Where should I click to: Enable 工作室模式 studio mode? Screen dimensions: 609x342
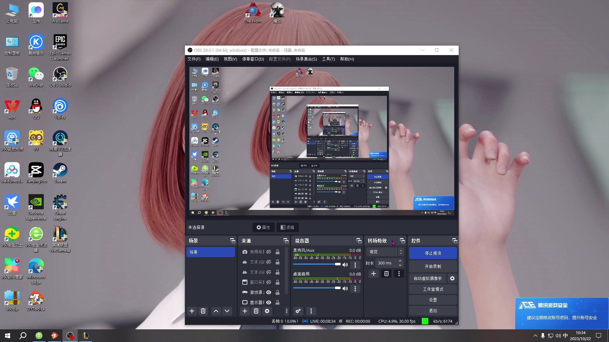[x=433, y=289]
